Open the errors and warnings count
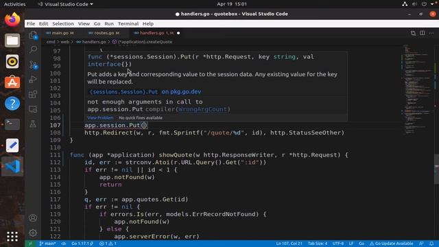Image resolution: width=439 pixels, height=247 pixels. (x=108, y=244)
